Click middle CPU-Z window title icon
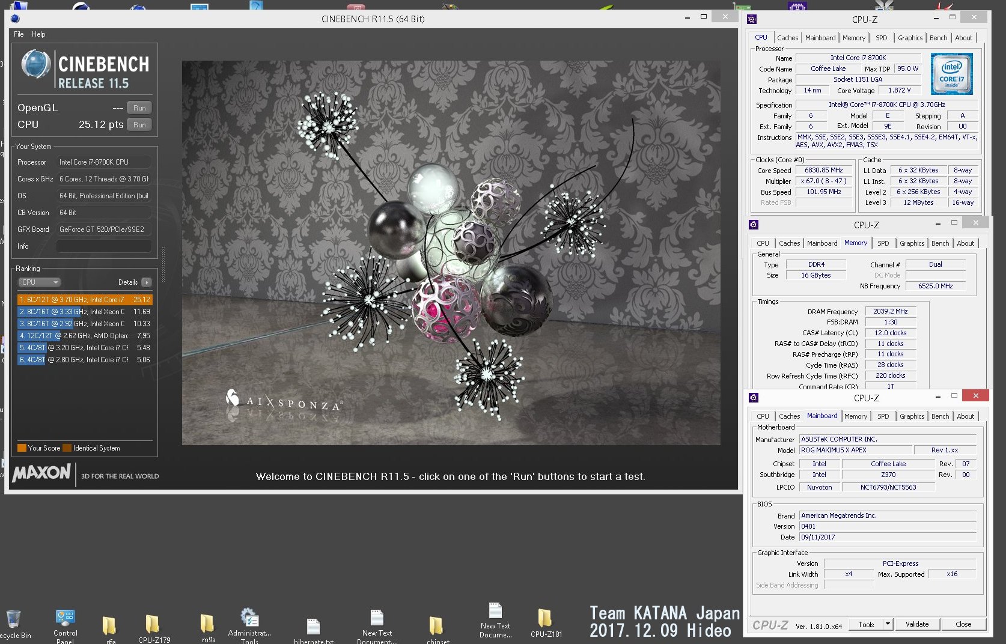The height and width of the screenshot is (644, 1006). (x=754, y=225)
